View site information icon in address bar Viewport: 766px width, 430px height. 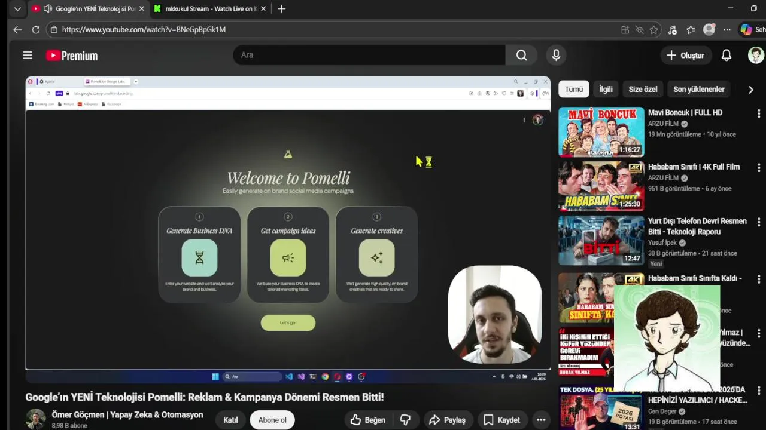click(54, 29)
